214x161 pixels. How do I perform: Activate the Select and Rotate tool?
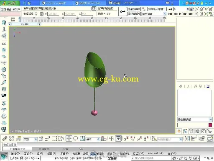[76, 138]
